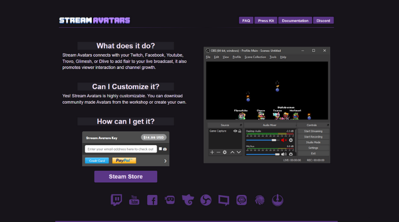Open the OBS File menu
The width and height of the screenshot is (399, 222).
tap(208, 57)
